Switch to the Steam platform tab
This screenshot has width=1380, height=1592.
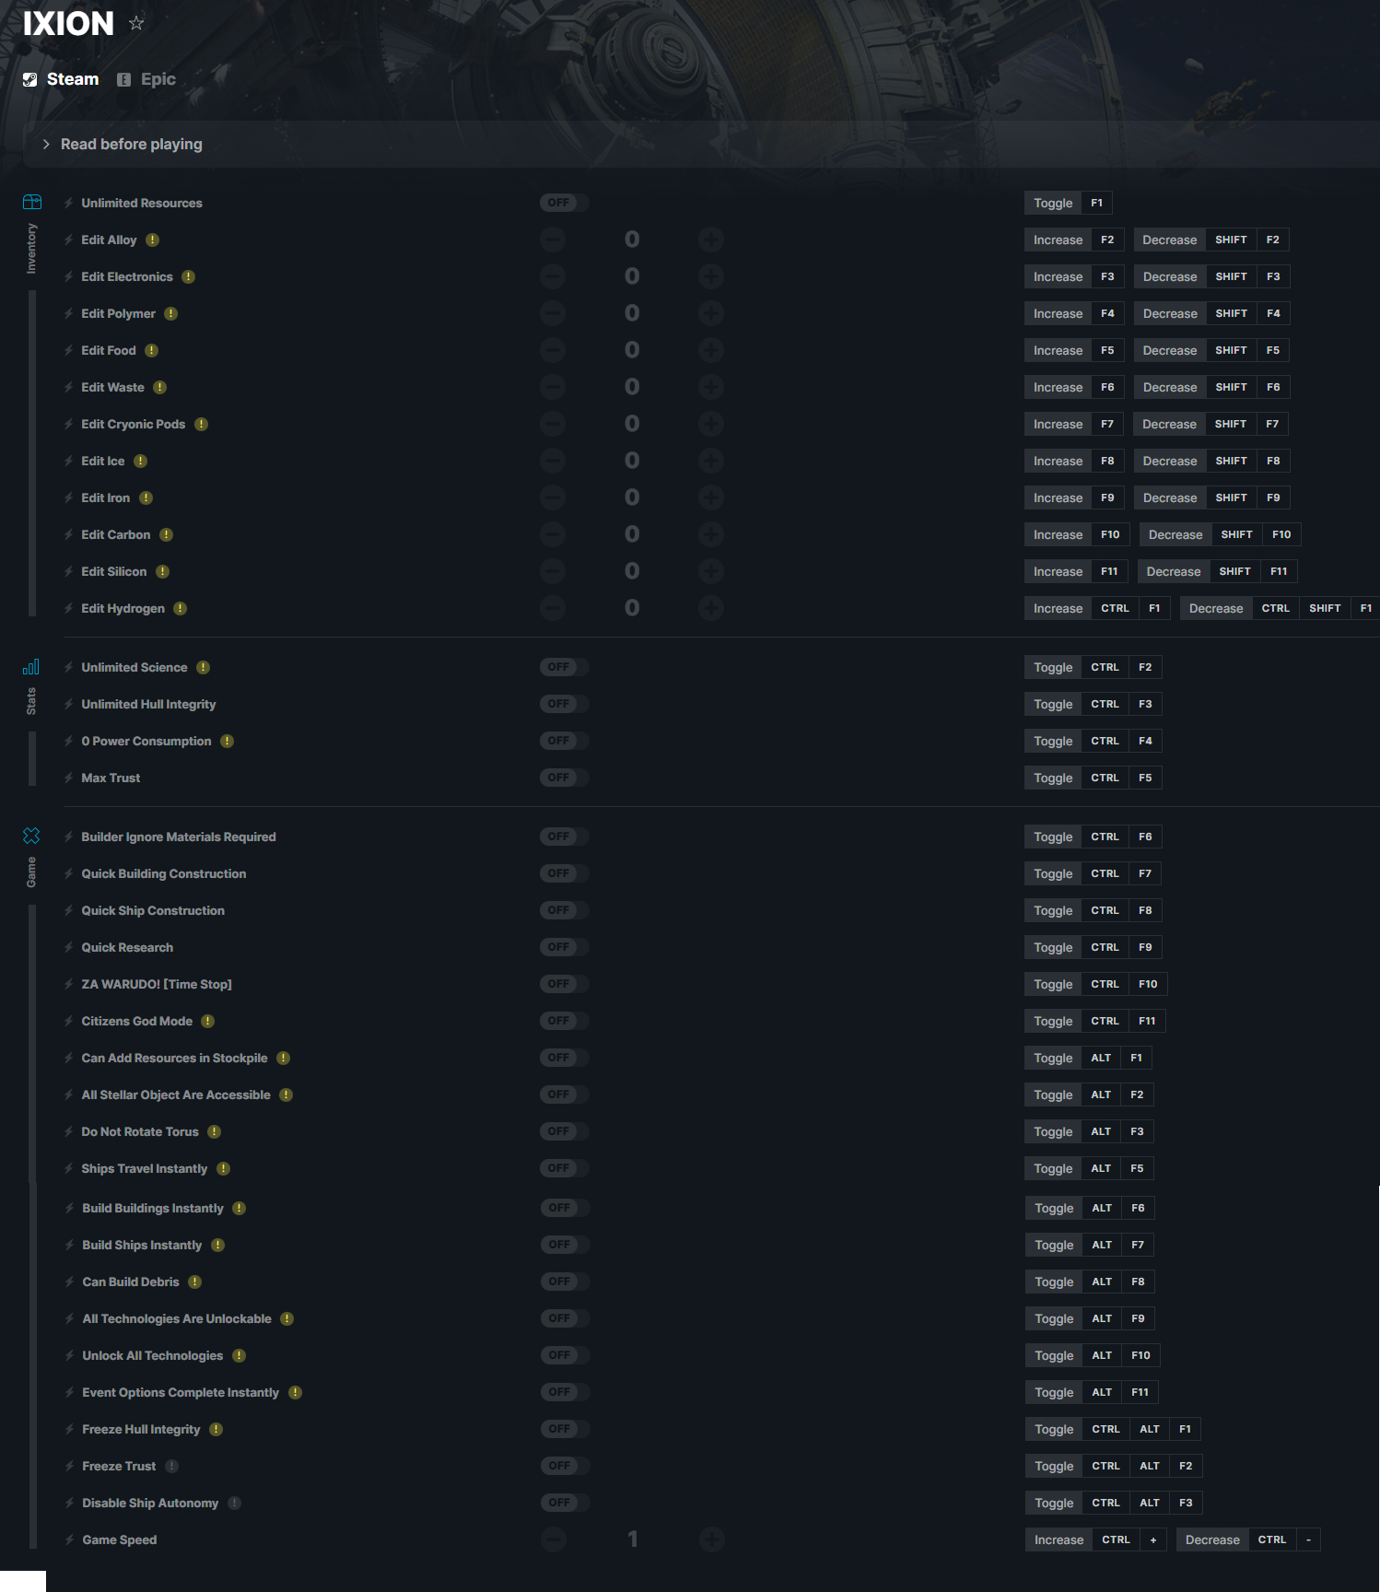point(61,79)
